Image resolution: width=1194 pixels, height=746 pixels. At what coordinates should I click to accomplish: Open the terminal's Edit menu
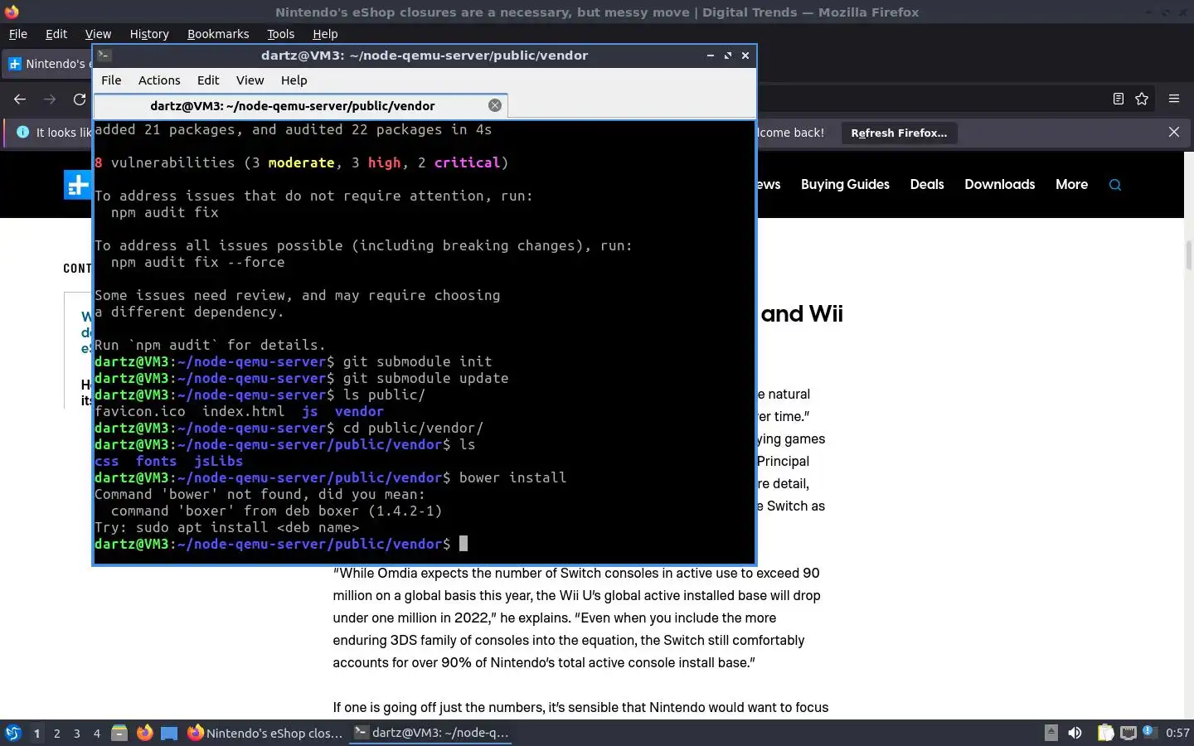click(208, 80)
